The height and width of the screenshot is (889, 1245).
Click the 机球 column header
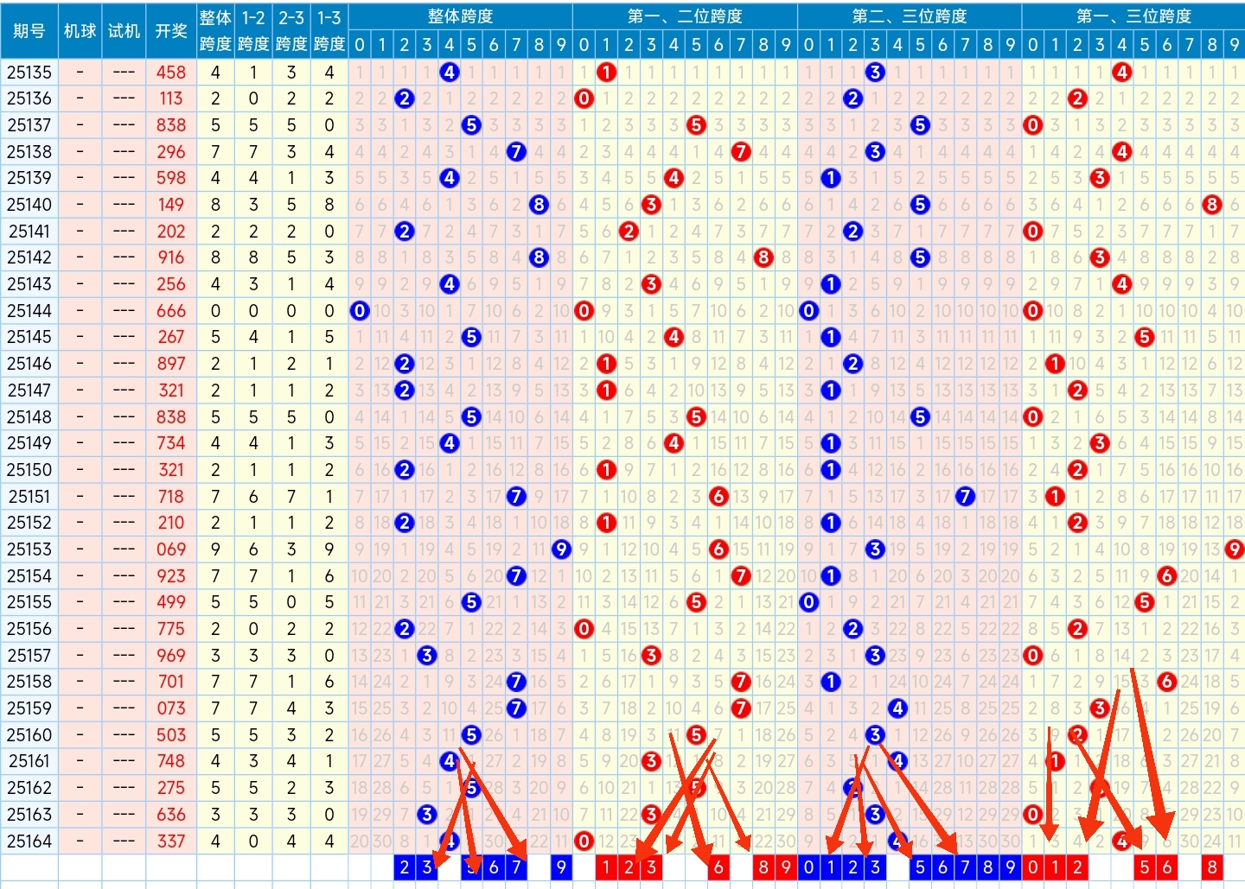[80, 30]
